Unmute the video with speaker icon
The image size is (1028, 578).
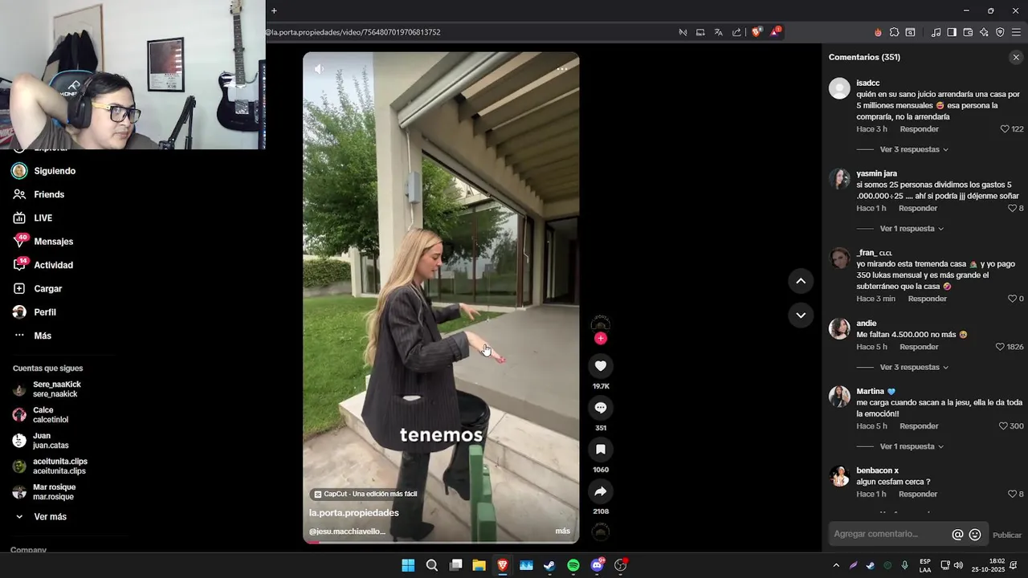(320, 70)
